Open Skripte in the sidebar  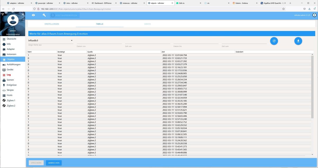10,90
